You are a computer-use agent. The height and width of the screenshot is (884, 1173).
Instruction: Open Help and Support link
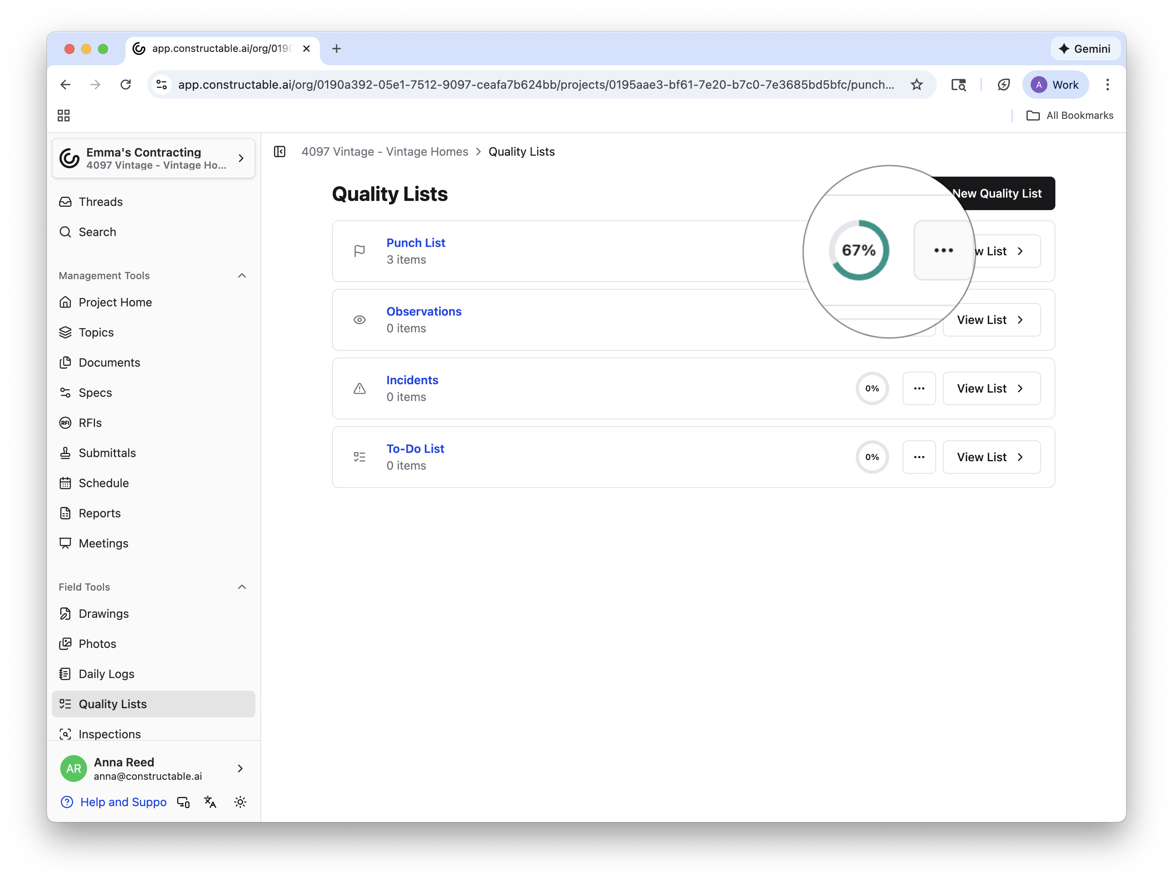point(113,802)
